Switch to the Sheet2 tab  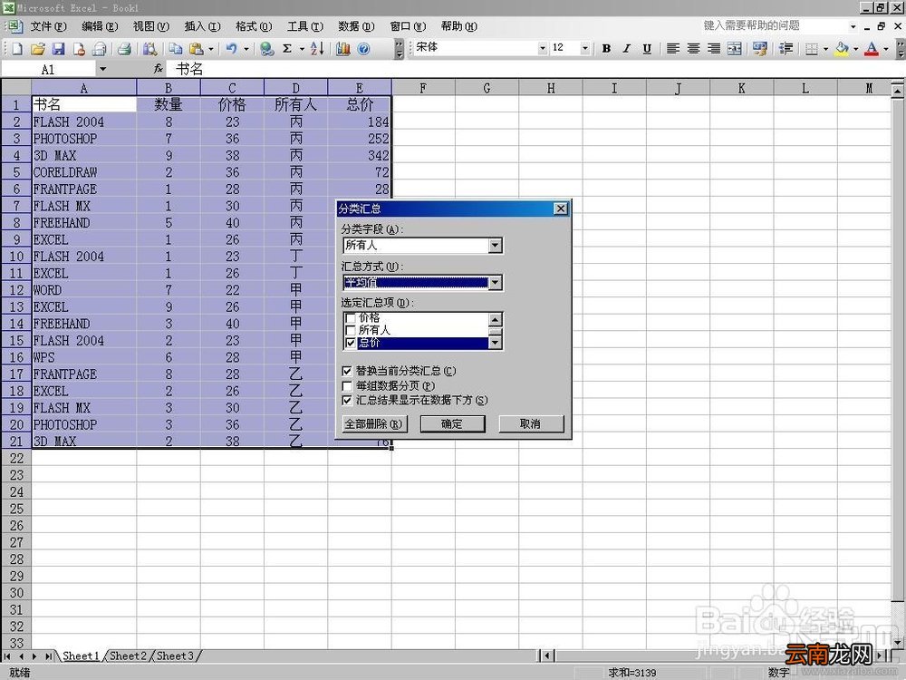128,656
